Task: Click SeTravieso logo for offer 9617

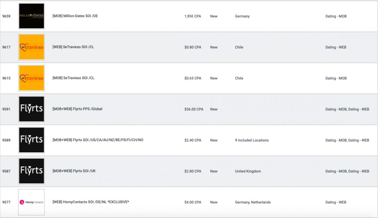Action: click(x=31, y=47)
